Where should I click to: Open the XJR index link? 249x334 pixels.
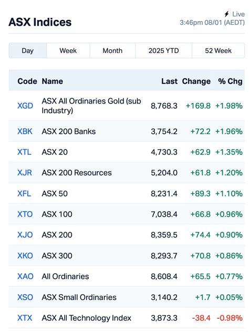pos(25,173)
